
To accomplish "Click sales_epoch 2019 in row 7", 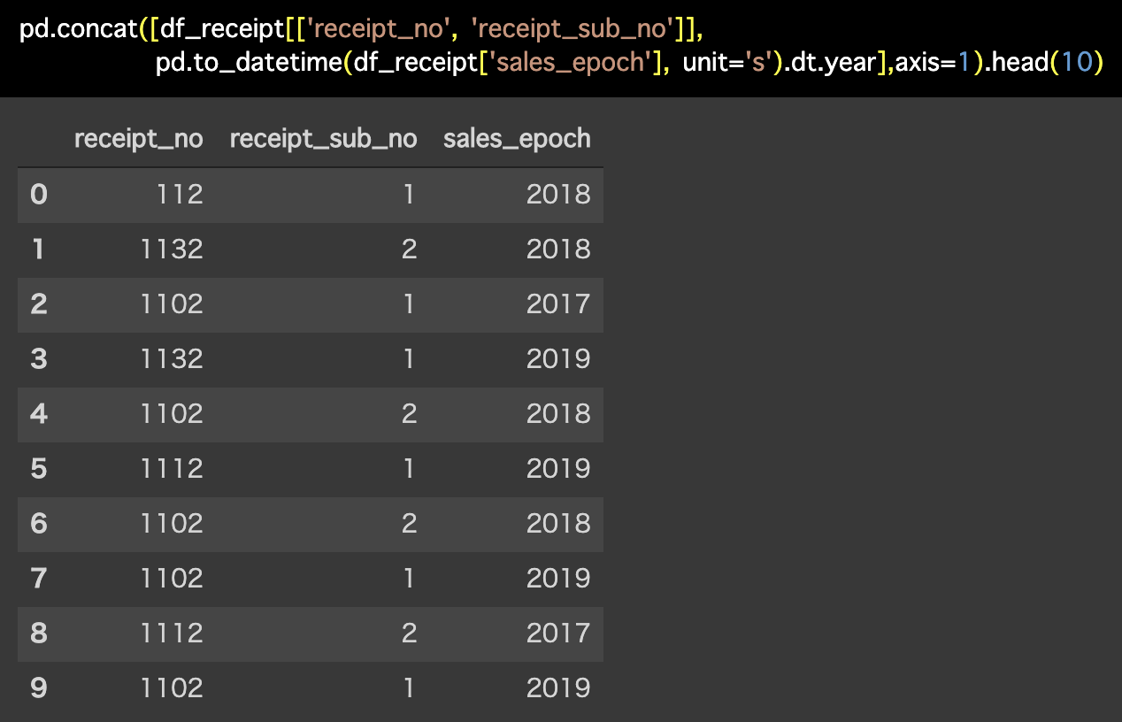I will click(x=558, y=578).
